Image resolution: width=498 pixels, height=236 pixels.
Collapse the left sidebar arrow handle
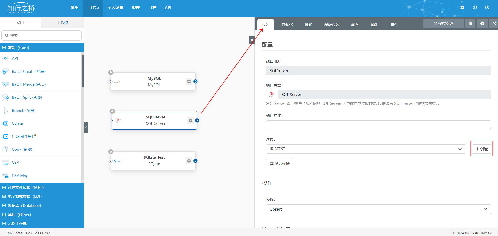point(86,127)
